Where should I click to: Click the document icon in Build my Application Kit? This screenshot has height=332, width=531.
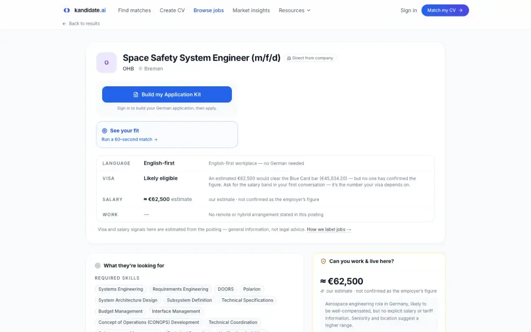(x=136, y=94)
